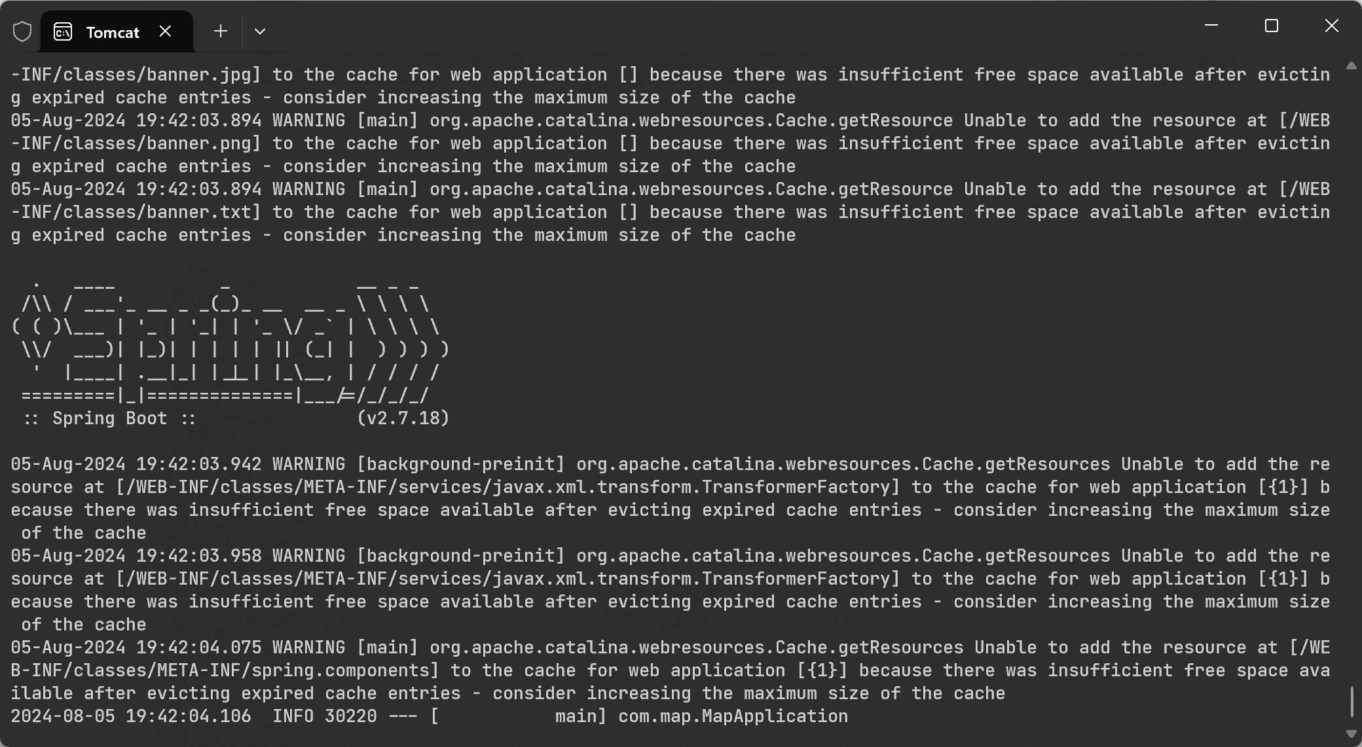Screen dimensions: 1362x747
Task: Click the vertical scrollbar thumb
Action: pos(1352,702)
